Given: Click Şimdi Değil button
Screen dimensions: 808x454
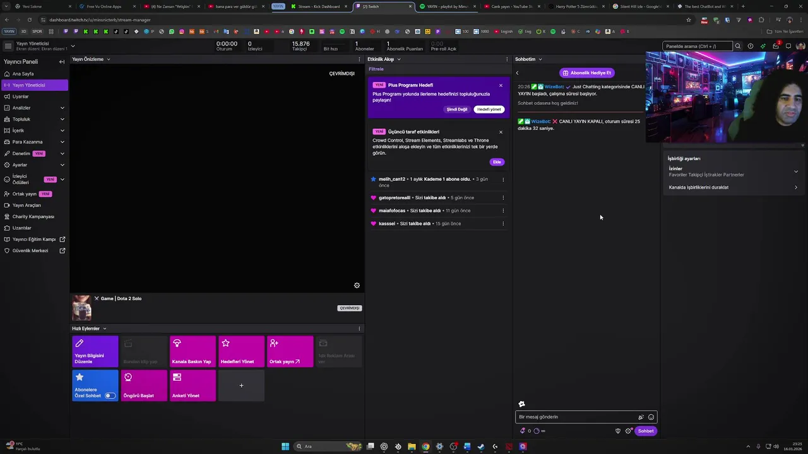Looking at the screenshot, I should pos(457,110).
